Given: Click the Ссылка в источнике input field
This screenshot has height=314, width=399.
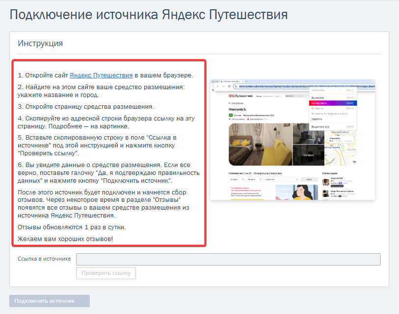Looking at the screenshot, I should tap(228, 259).
